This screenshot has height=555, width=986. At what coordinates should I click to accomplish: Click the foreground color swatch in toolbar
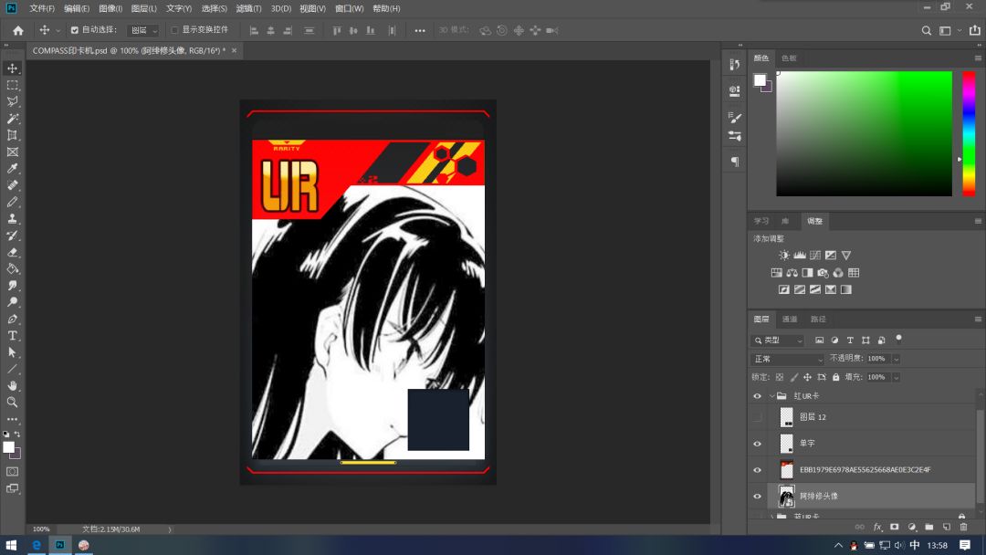(9, 447)
